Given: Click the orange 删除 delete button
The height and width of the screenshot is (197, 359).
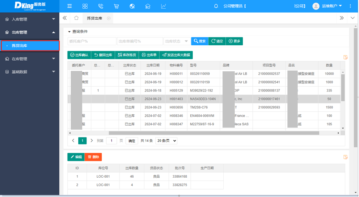Looking at the screenshot, I should [x=93, y=157].
